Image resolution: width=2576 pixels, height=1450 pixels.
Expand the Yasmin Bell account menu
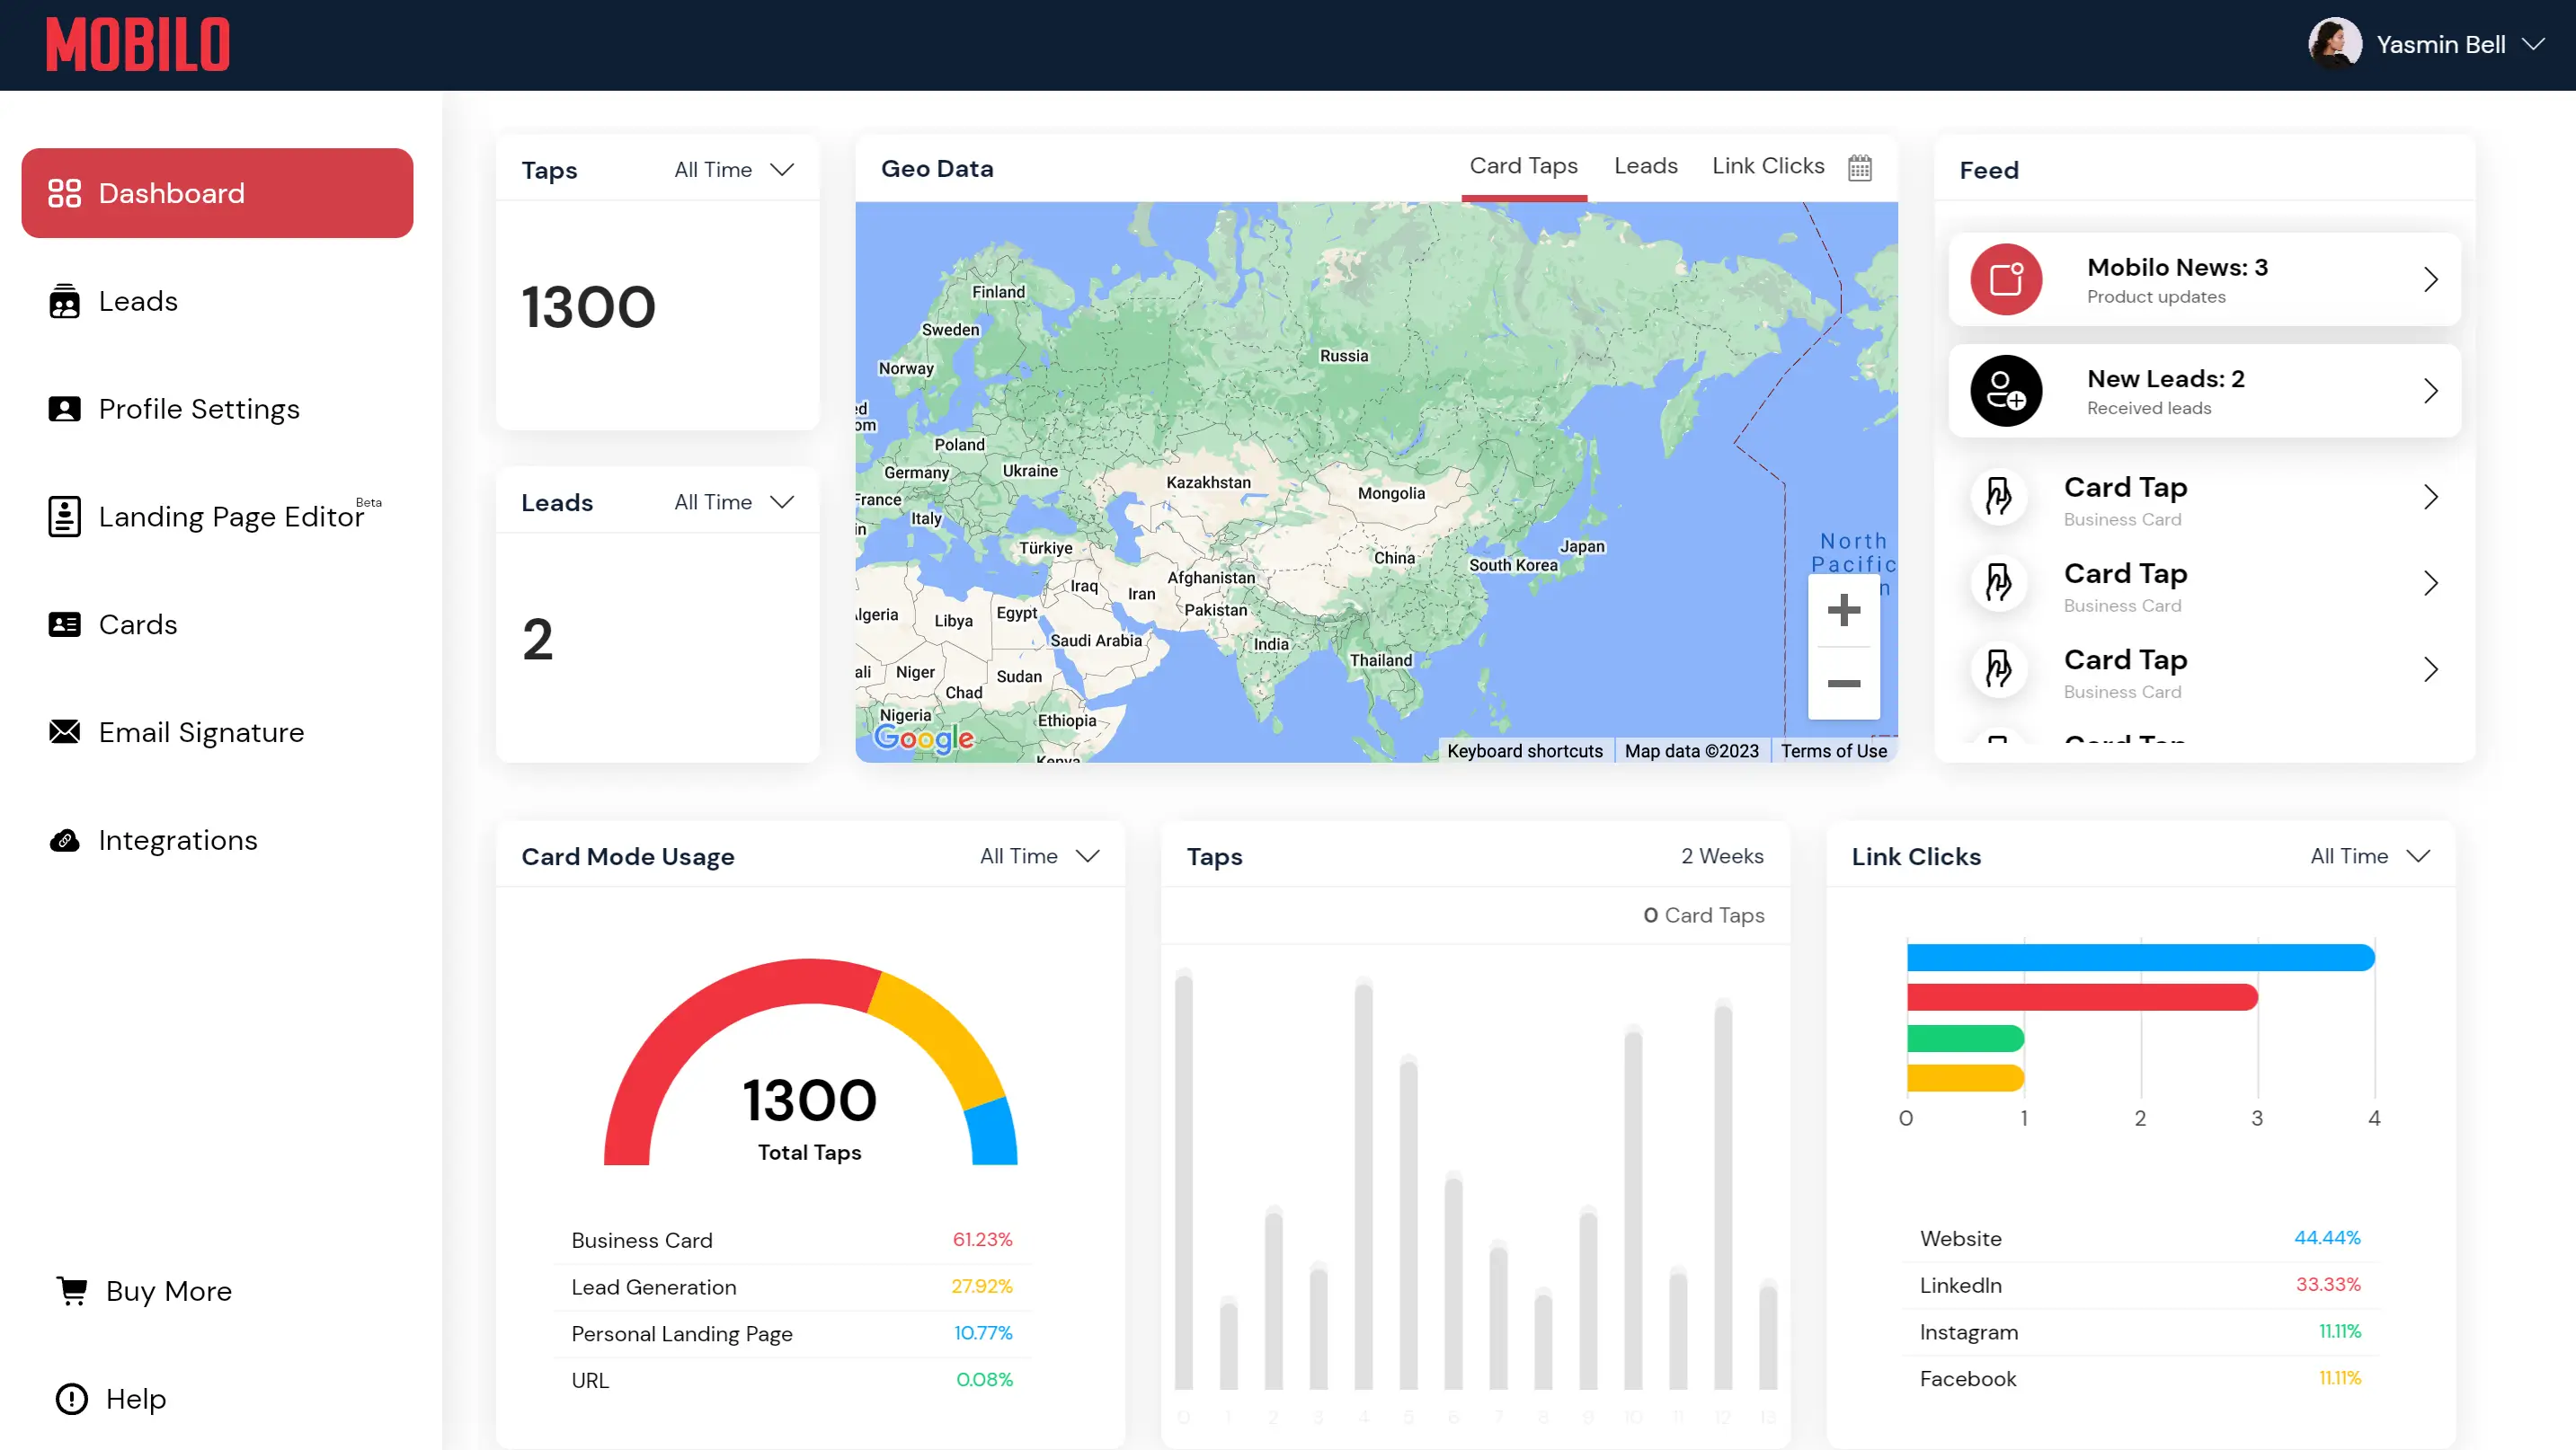(x=2533, y=44)
